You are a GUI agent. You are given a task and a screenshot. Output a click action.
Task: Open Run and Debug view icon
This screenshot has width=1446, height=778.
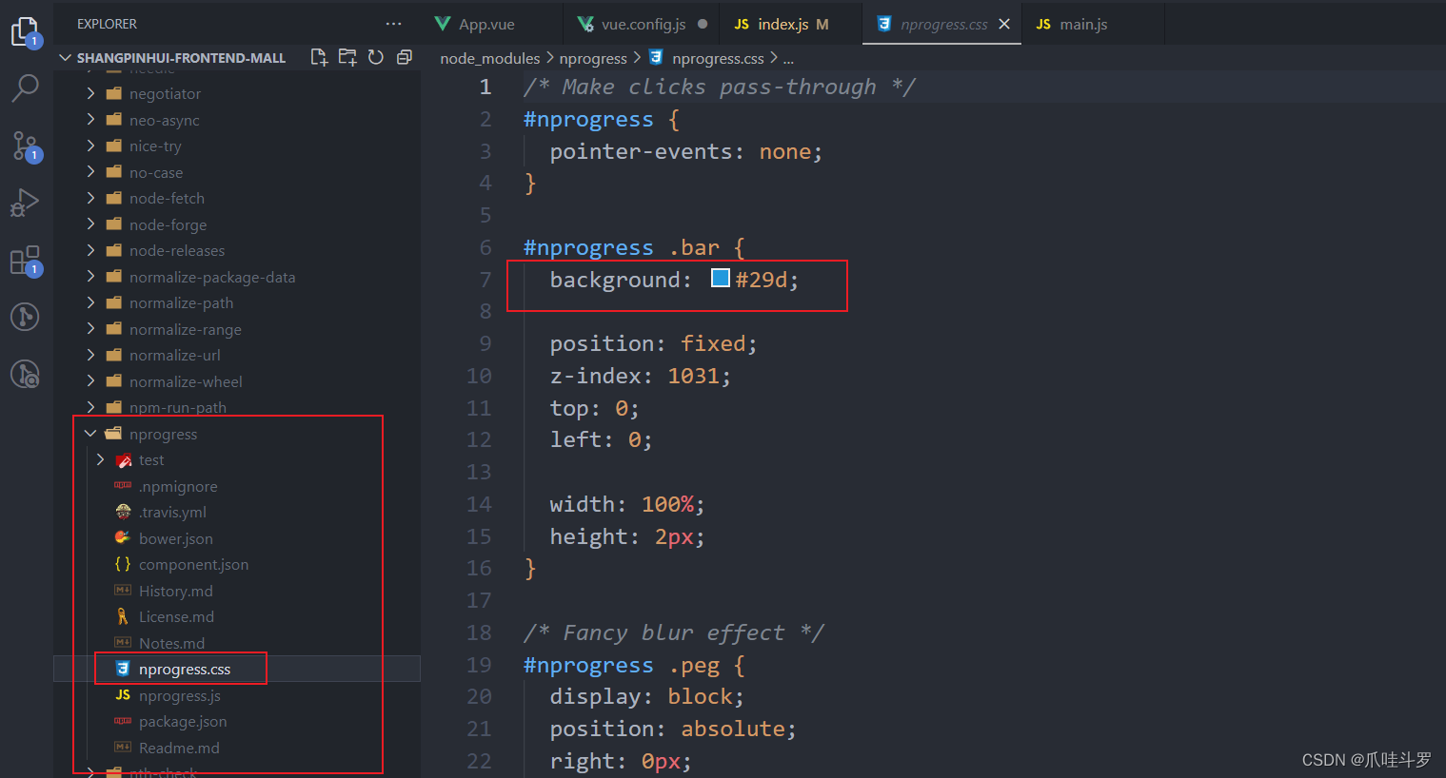point(25,203)
